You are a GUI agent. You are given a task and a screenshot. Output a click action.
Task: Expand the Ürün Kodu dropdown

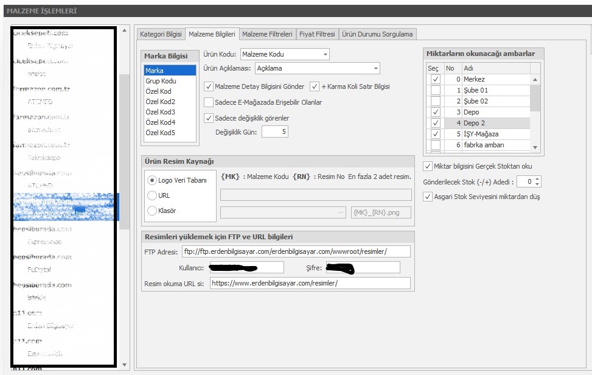click(326, 55)
